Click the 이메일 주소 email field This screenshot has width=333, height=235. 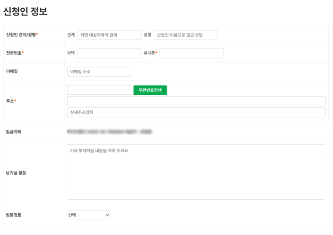(99, 72)
